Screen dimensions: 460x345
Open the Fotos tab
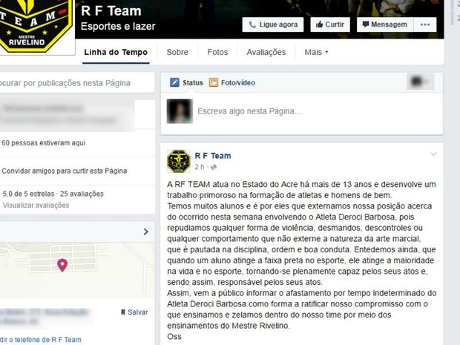pos(217,52)
